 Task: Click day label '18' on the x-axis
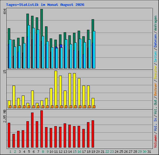89,152
